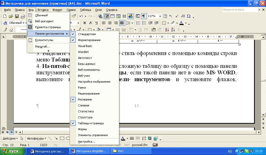
Task: Select the Rectangle drawing tool
Action: point(62,138)
